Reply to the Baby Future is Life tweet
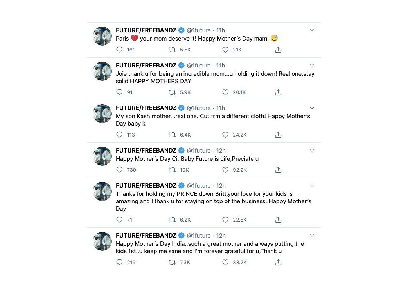Viewport: 399px width, 284px height. pos(120,170)
